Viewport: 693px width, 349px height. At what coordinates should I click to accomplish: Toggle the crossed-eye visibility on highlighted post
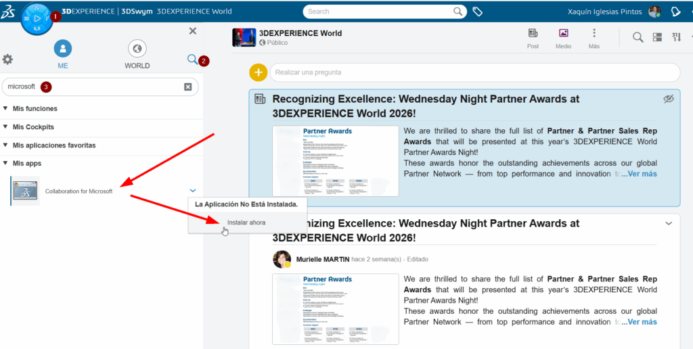pyautogui.click(x=669, y=99)
